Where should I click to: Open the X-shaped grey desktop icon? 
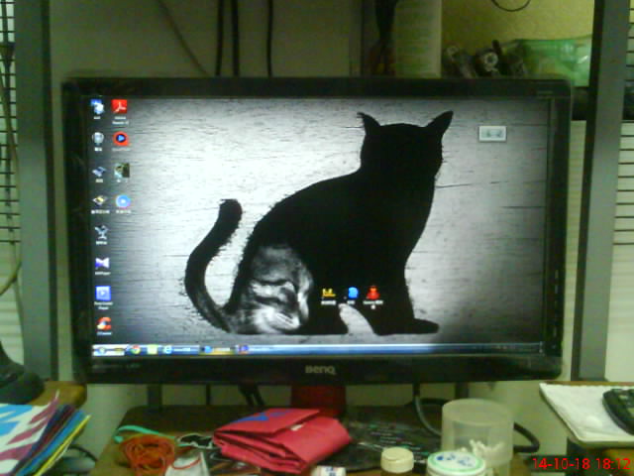pyautogui.click(x=101, y=232)
